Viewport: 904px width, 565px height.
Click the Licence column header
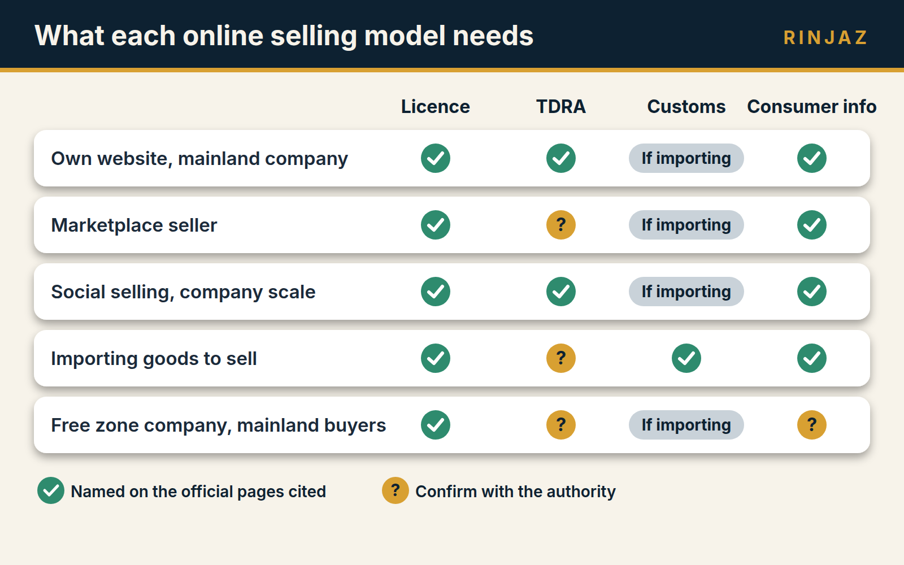click(x=436, y=107)
